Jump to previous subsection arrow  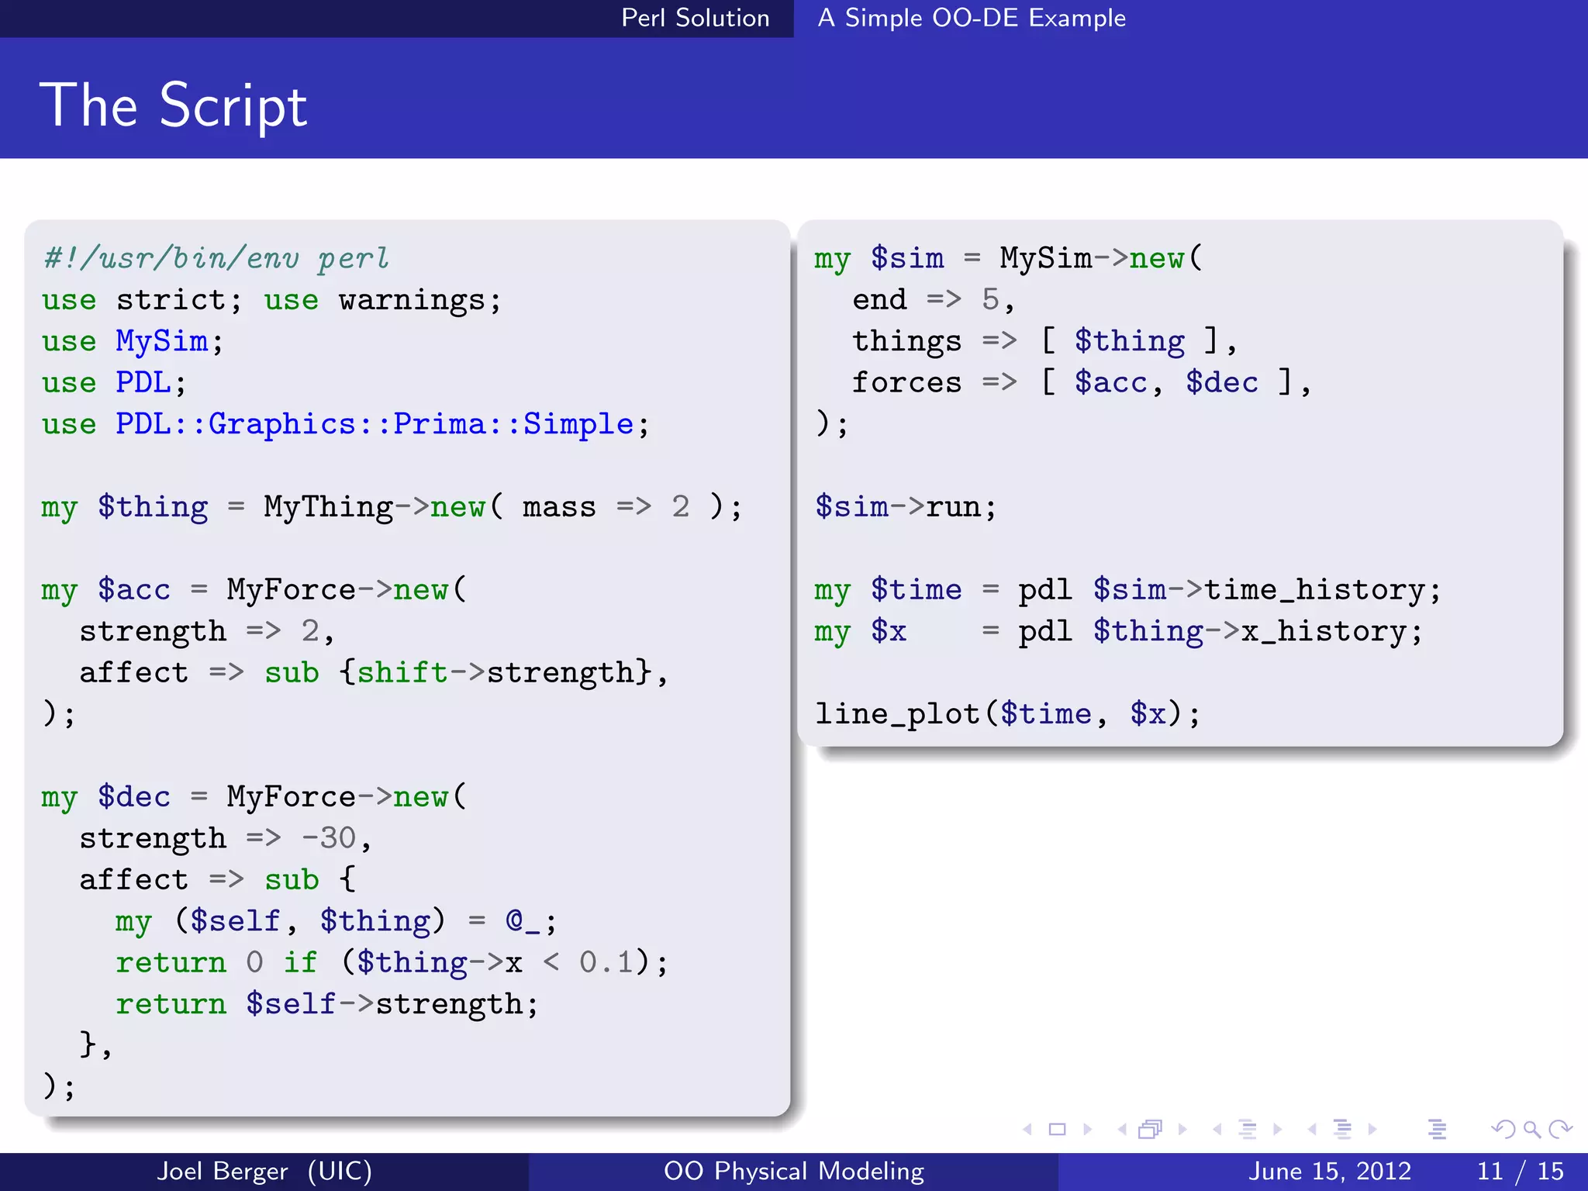coord(1217,1130)
